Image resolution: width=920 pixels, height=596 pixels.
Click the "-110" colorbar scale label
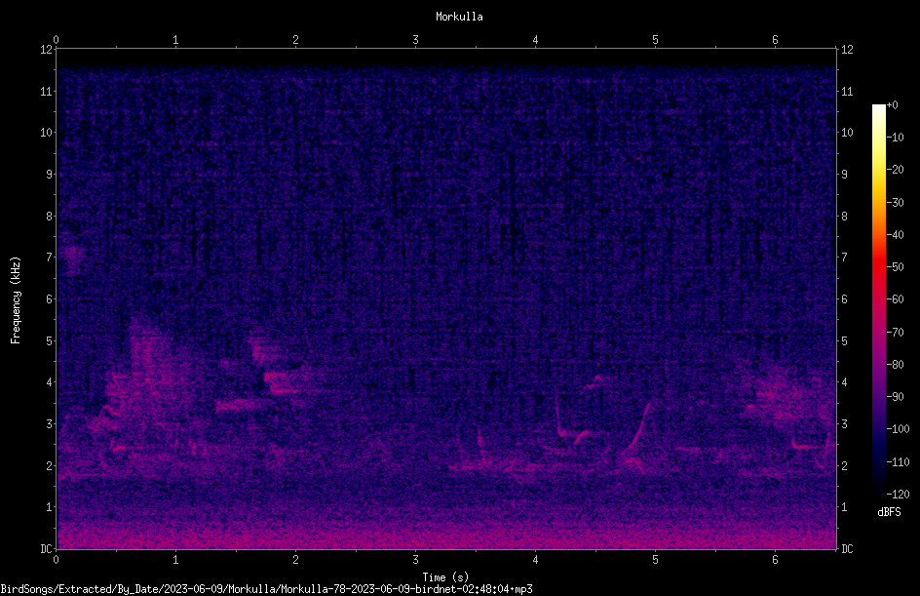coord(898,462)
